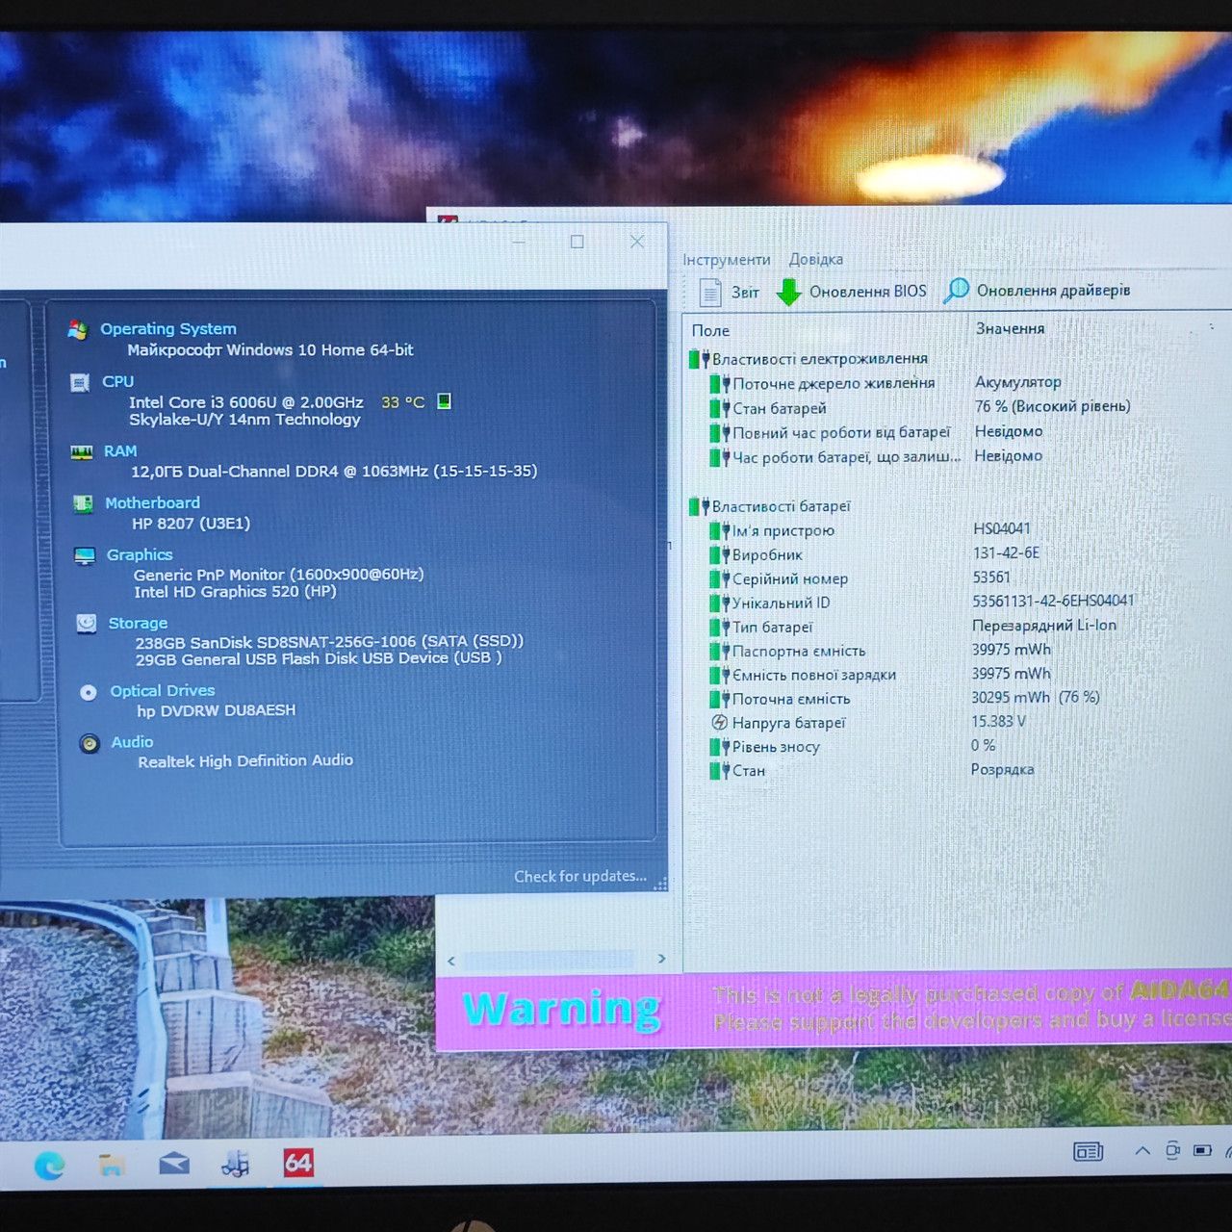
Task: Open the Довідка menu in AIDA64
Action: 816,259
